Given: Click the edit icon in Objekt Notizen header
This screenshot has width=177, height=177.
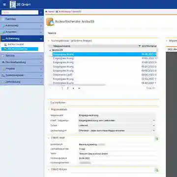Looking at the screenshot, I should tap(156, 170).
